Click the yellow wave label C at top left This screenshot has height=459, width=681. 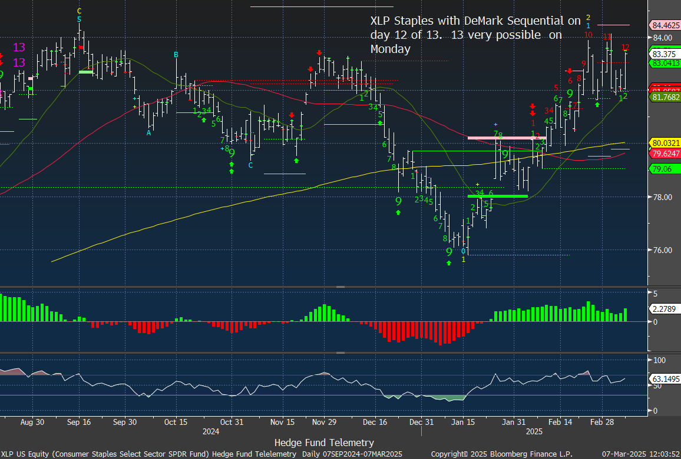79,11
